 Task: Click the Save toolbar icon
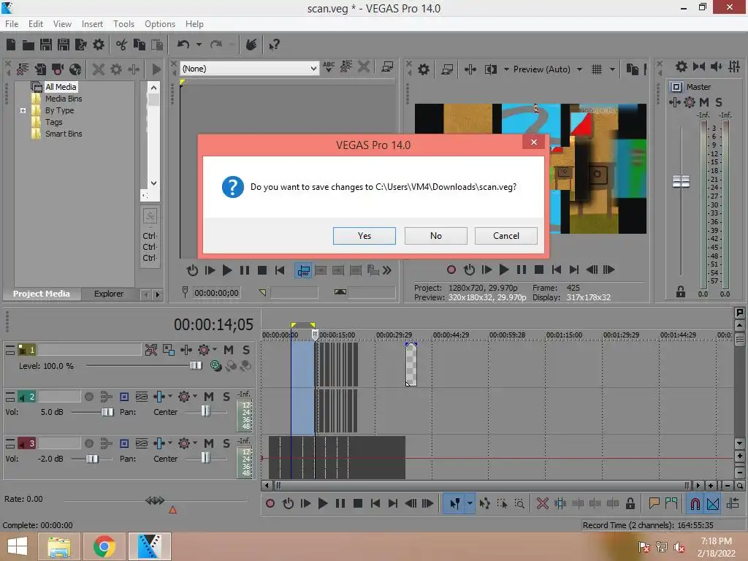pyautogui.click(x=46, y=45)
